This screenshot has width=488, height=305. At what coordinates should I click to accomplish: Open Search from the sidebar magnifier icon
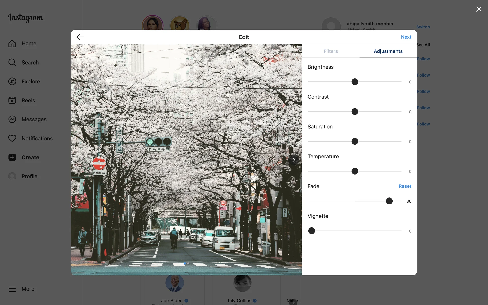[12, 62]
